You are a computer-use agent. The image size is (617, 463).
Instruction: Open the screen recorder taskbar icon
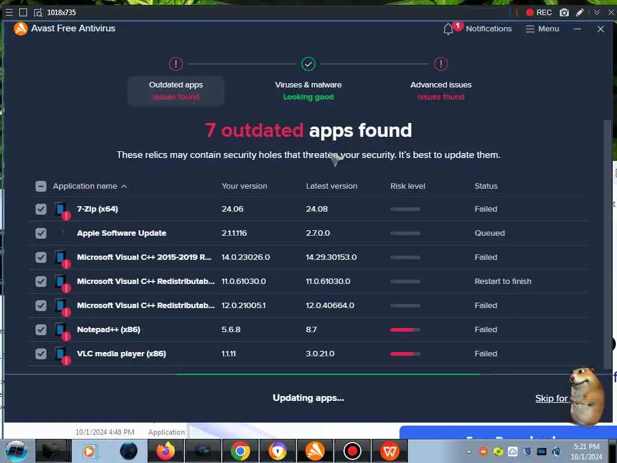tap(352, 451)
